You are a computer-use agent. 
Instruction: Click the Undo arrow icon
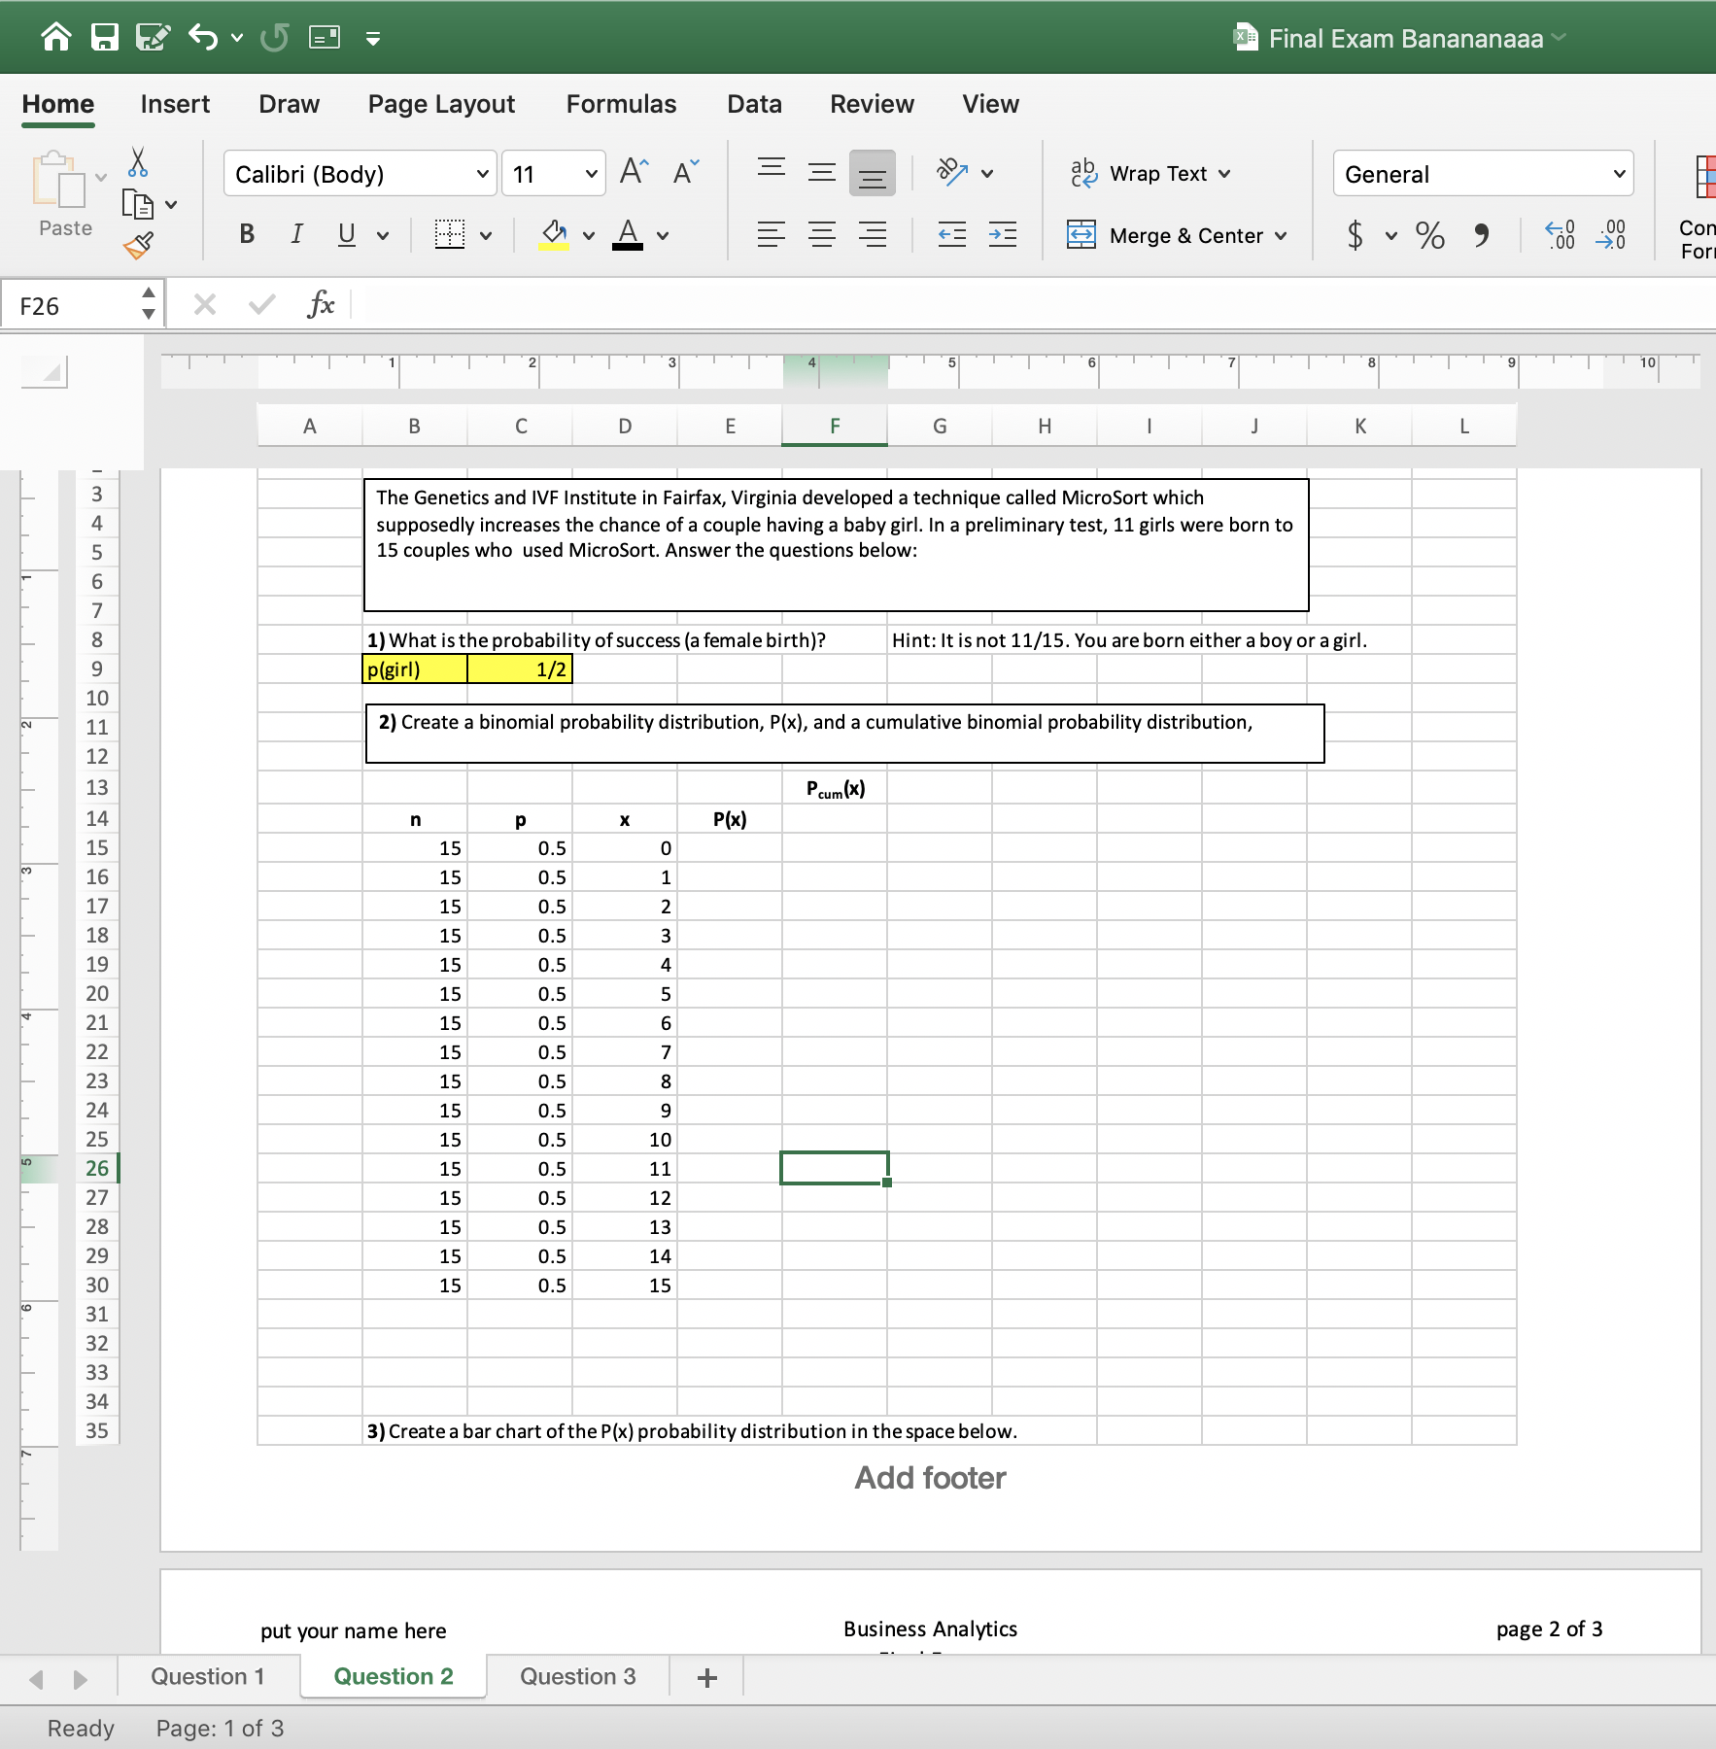[203, 38]
